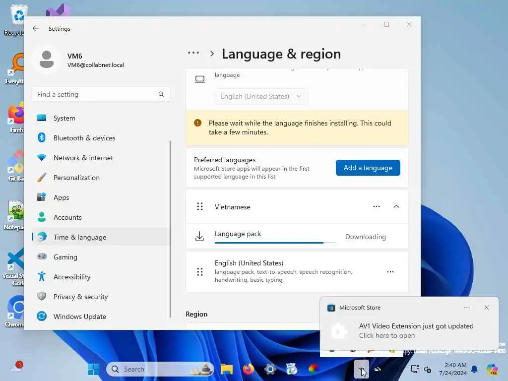Open File Explorer from taskbar
This screenshot has height=381, width=508.
pyautogui.click(x=227, y=369)
